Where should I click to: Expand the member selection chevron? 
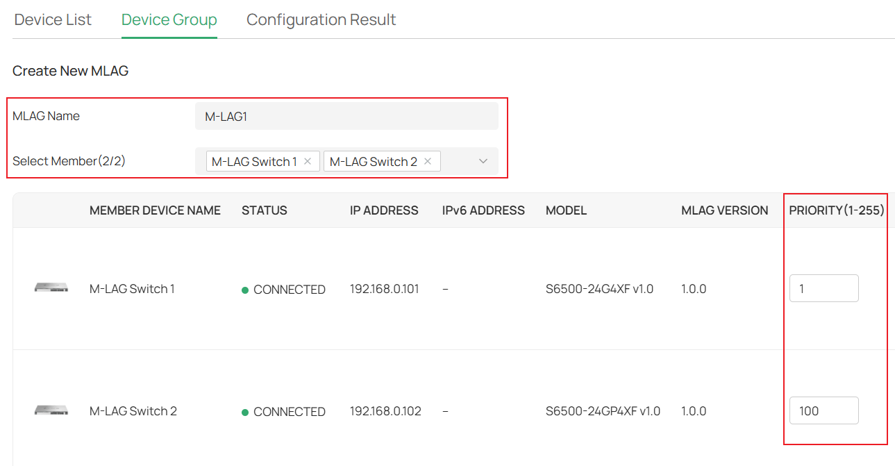click(483, 160)
